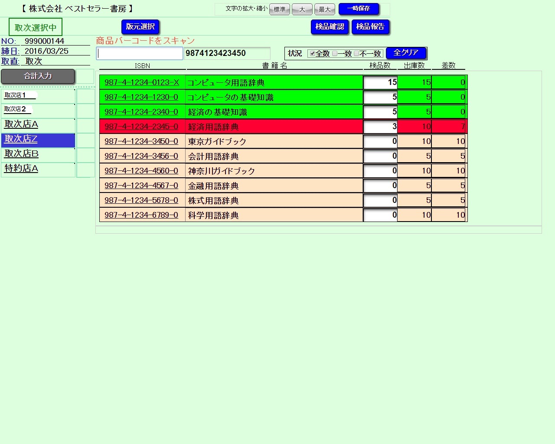Choose 特約店A from the list
The image size is (555, 444).
coord(21,169)
